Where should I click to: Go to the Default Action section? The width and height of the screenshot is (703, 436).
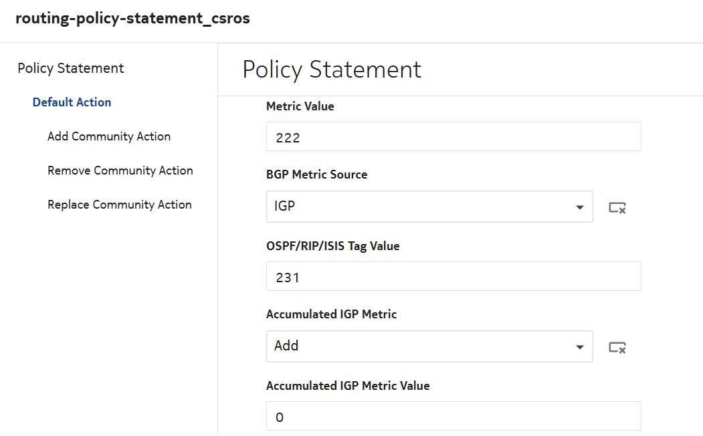(x=72, y=102)
